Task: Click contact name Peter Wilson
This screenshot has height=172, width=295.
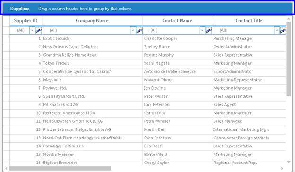Action: [156, 96]
